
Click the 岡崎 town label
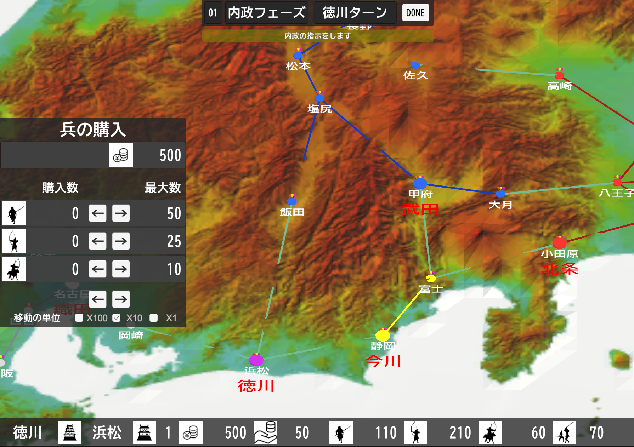tap(131, 335)
